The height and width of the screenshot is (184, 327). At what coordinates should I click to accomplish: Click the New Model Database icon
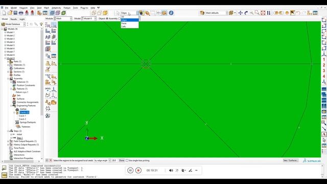[x=4, y=13]
